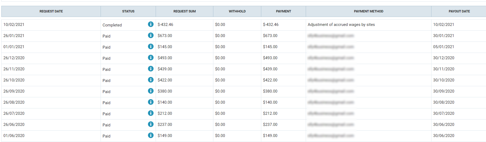The image size is (486, 142).
Task: Select payout date 30/10/2020
Action: [x=444, y=80]
